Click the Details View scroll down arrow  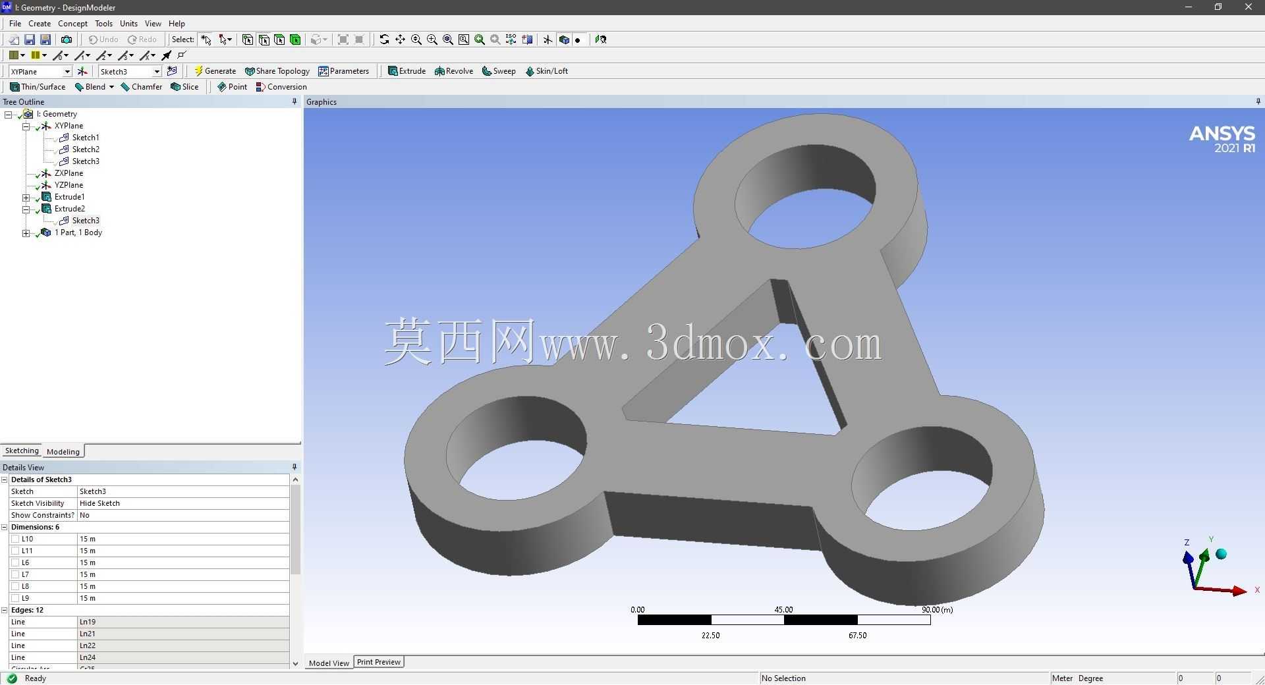(295, 663)
